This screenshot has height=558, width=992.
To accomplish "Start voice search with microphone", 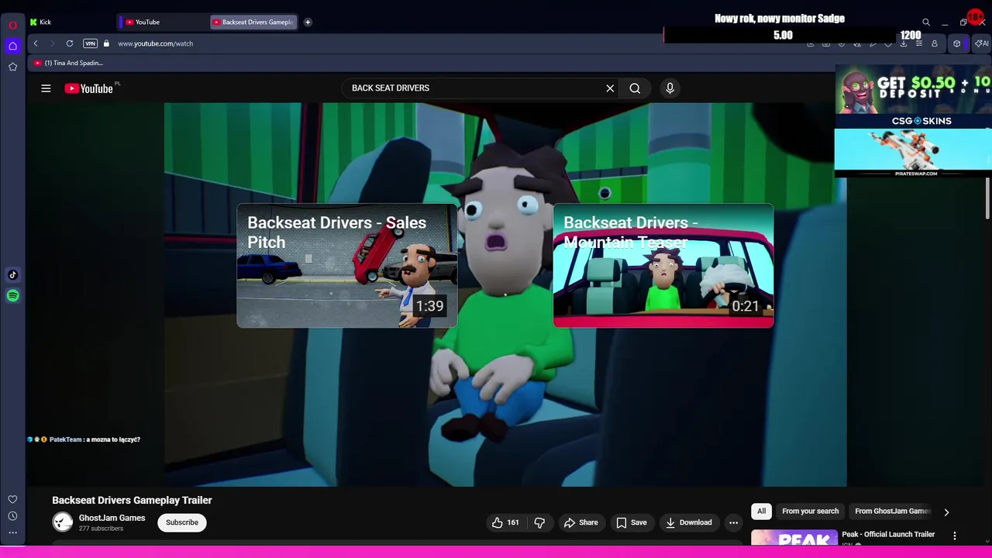I will tap(670, 88).
